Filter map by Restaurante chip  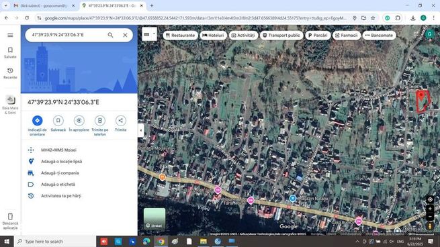[181, 36]
